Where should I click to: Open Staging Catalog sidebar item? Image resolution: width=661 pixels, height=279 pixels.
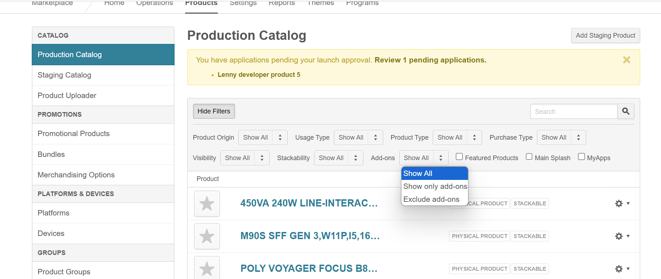point(103,75)
